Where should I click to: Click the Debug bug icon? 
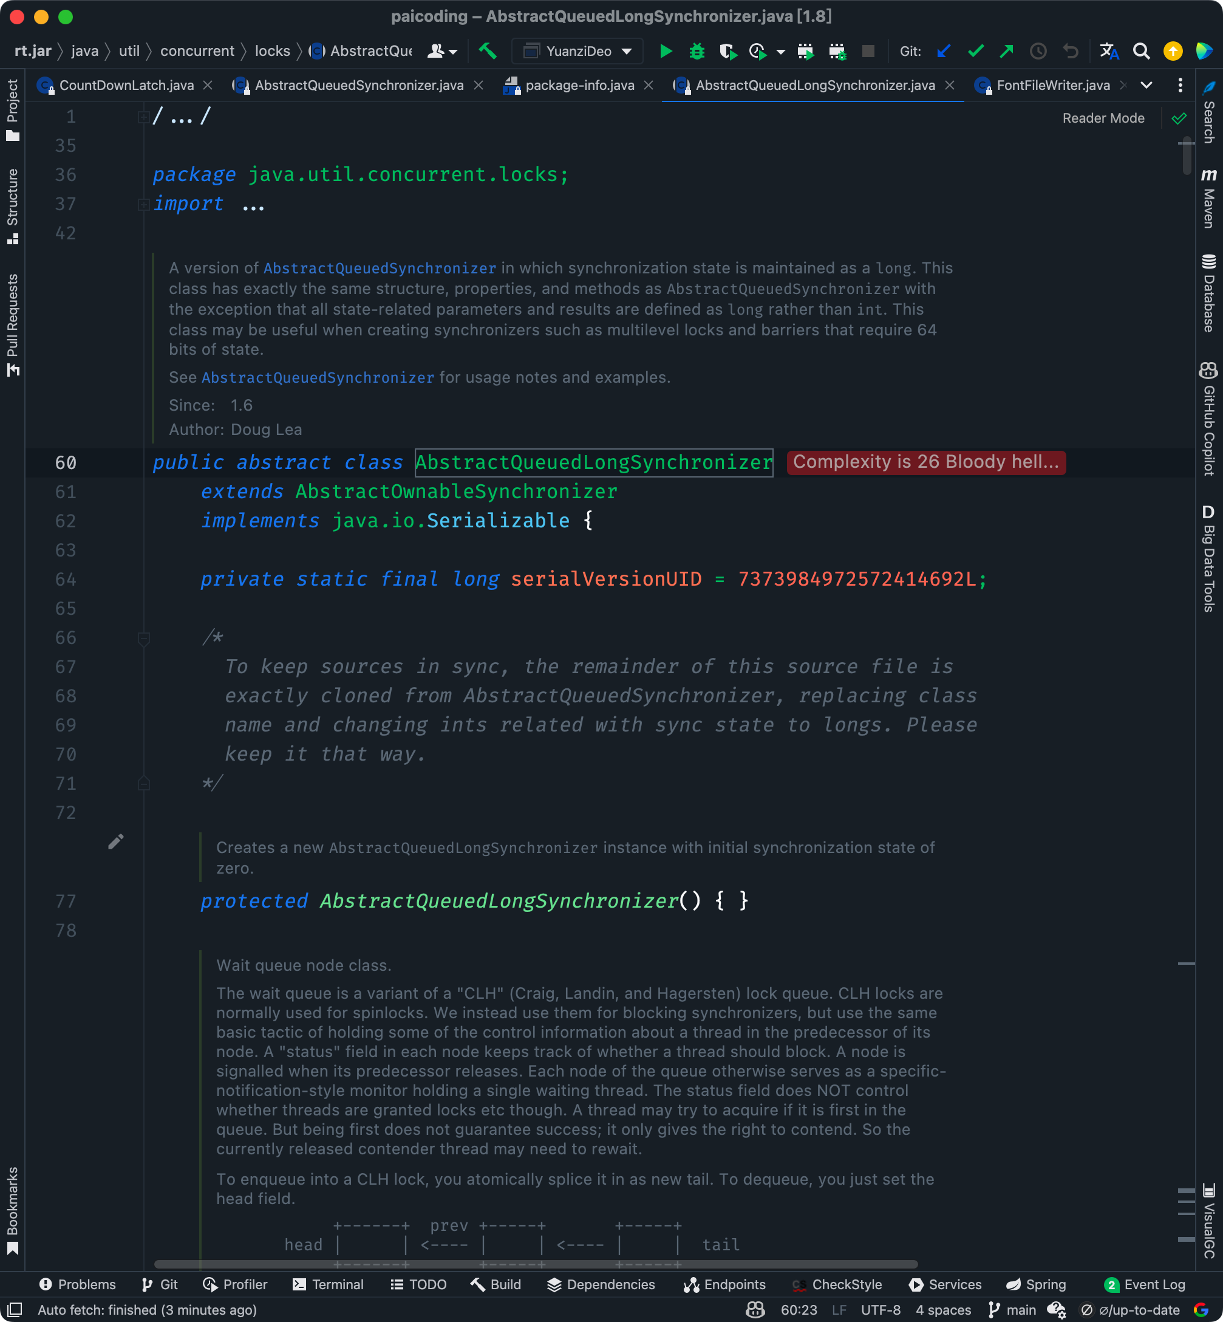(x=696, y=51)
